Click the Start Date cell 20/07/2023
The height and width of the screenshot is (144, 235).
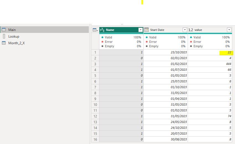166,133
